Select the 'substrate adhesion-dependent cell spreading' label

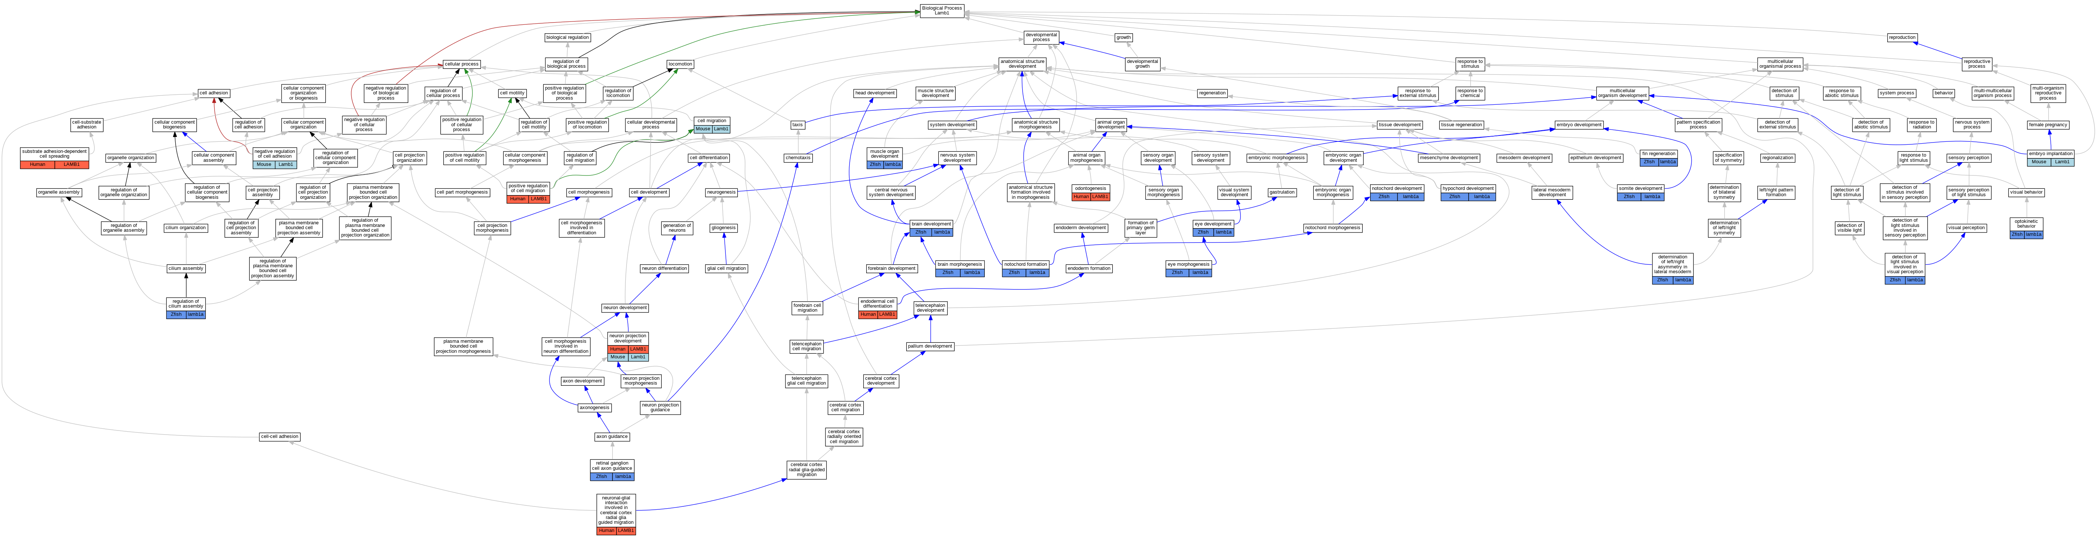54,154
